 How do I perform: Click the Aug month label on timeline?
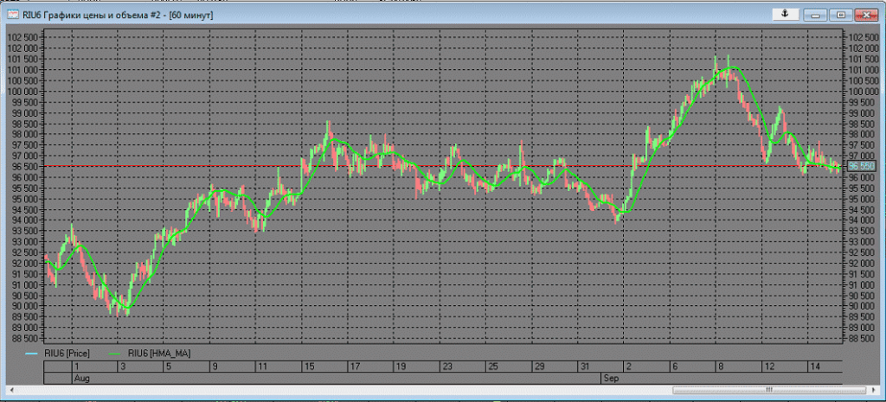[x=81, y=379]
